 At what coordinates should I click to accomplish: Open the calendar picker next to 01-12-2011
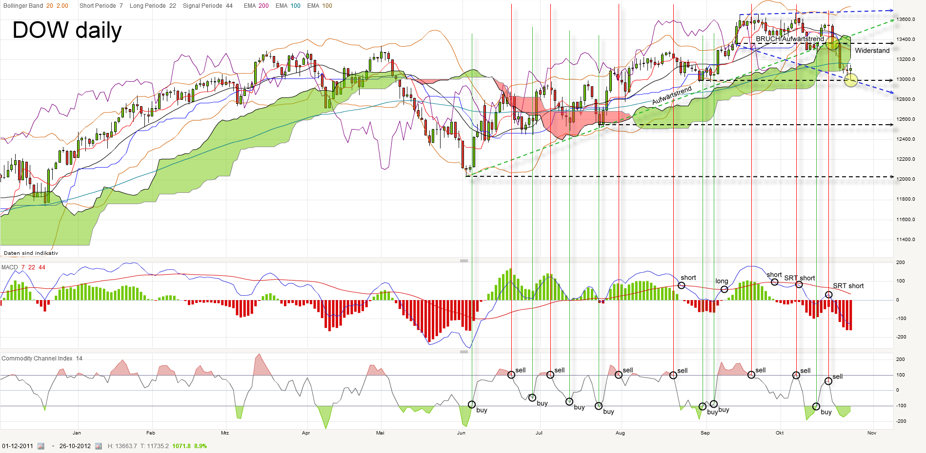tap(41, 446)
